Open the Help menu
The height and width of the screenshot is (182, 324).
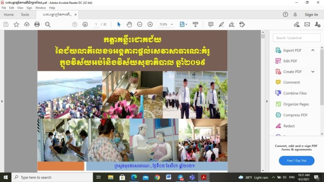(x=52, y=8)
